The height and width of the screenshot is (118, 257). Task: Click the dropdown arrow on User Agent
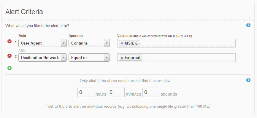coord(64,43)
